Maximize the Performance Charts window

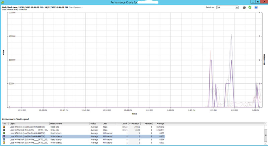(x=257, y=2)
